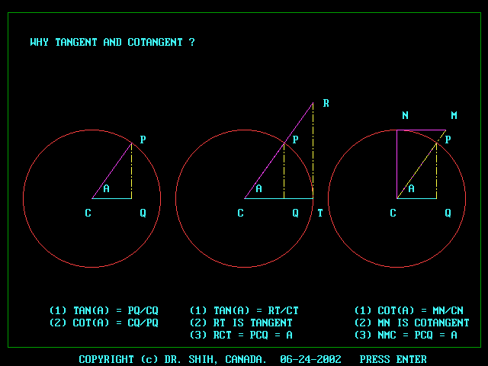Click the line "(2) RT IS TANGENT"
This screenshot has height=366, width=488.
click(241, 323)
